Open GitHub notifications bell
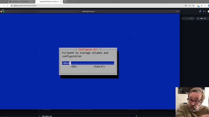The height and width of the screenshot is (117, 209). coord(200,11)
